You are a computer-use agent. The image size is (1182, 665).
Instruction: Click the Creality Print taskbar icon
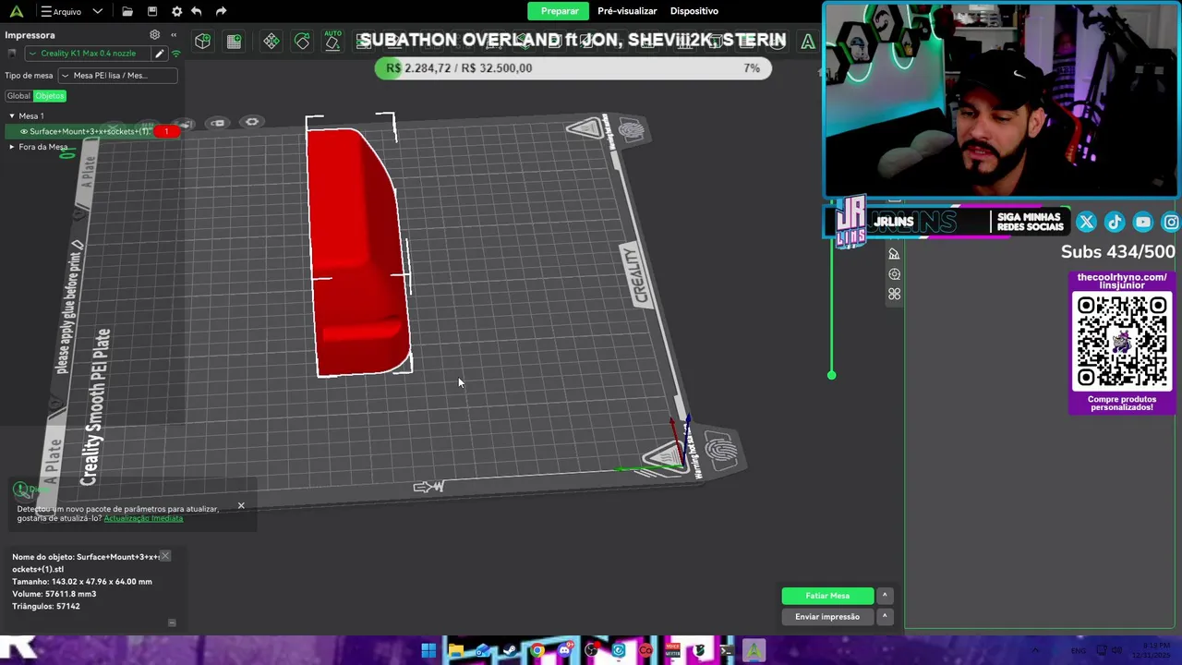tap(754, 651)
